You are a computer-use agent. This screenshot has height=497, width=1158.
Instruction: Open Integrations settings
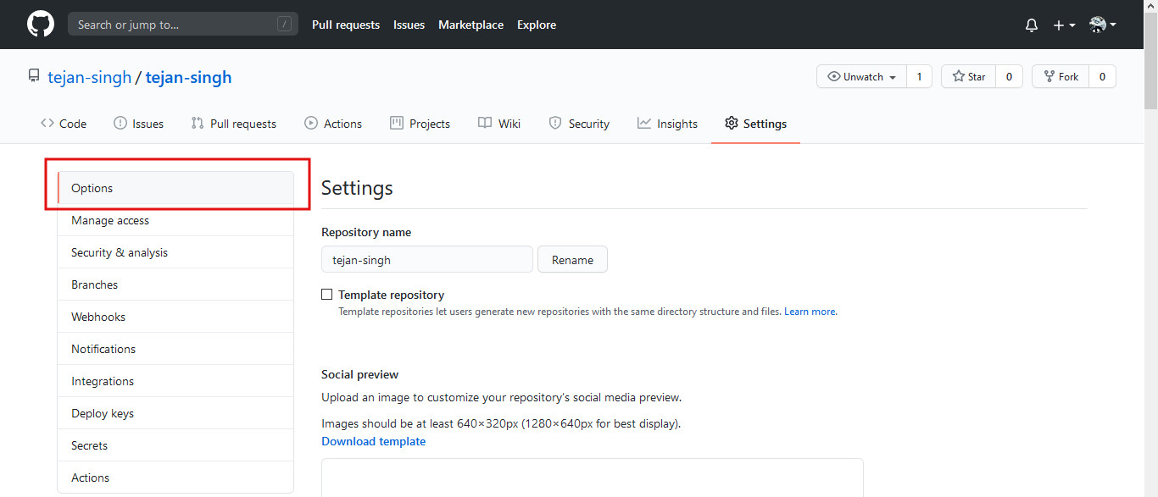[175, 381]
